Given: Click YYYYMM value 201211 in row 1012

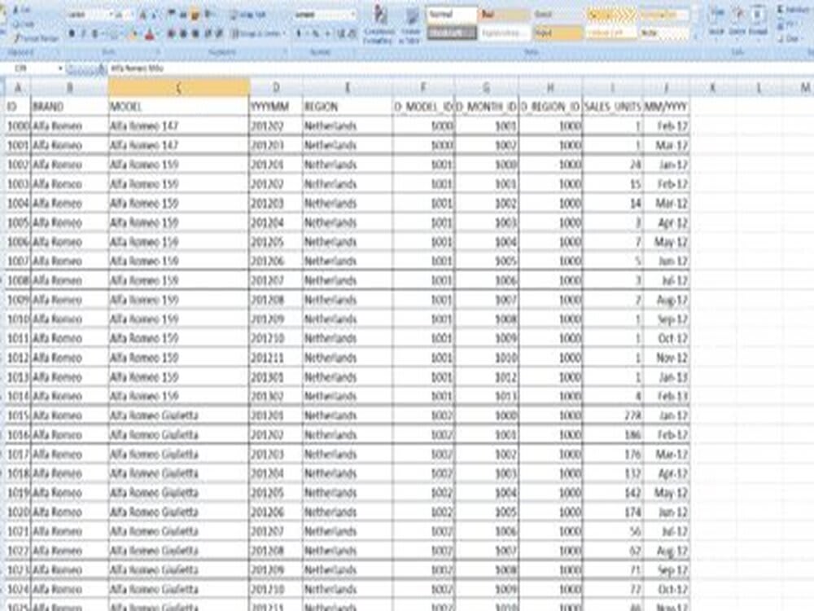Looking at the screenshot, I should [276, 358].
